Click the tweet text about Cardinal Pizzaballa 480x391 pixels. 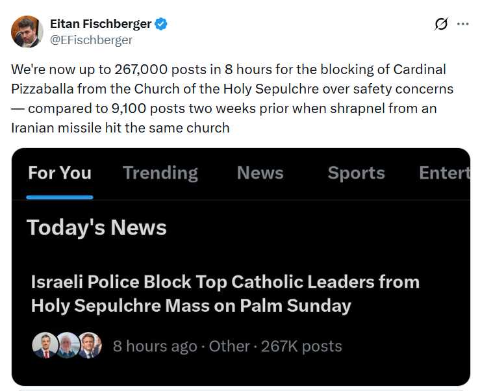click(x=232, y=98)
